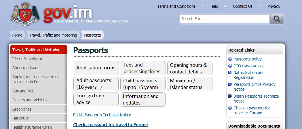Click the globe icon beside FCO travel advice

point(230,66)
